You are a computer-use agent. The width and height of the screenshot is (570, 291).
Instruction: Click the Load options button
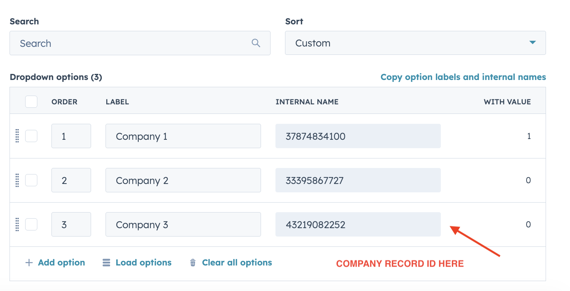tap(143, 263)
